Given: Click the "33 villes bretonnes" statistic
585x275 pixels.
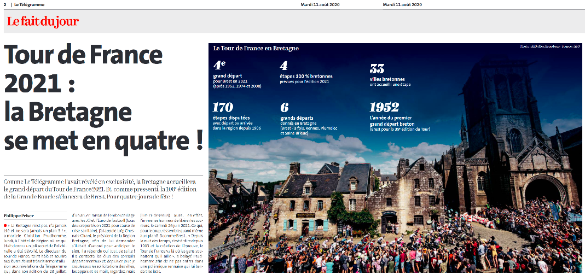Looking at the screenshot, I should (x=390, y=75).
